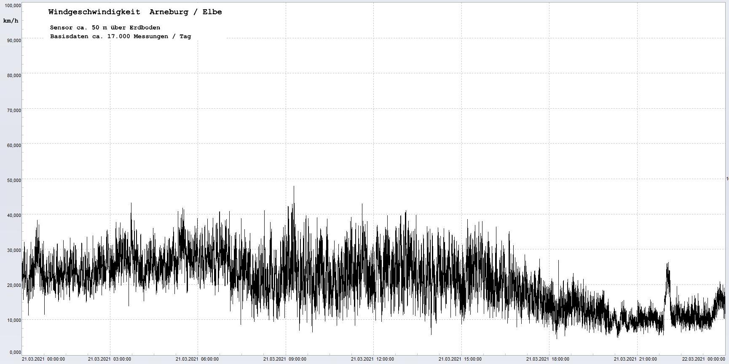Click the 70,000 y-axis tick label
Image resolution: width=729 pixels, height=364 pixels.
tap(13, 110)
